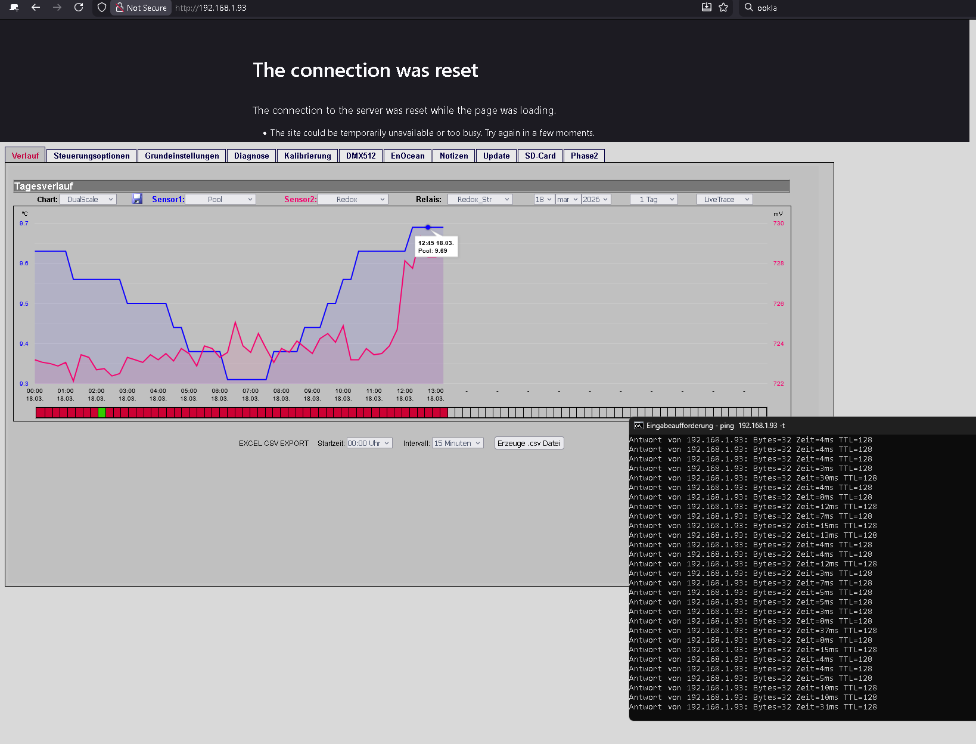Open the Grundeinstellungen tab
The height and width of the screenshot is (744, 976).
click(x=182, y=156)
